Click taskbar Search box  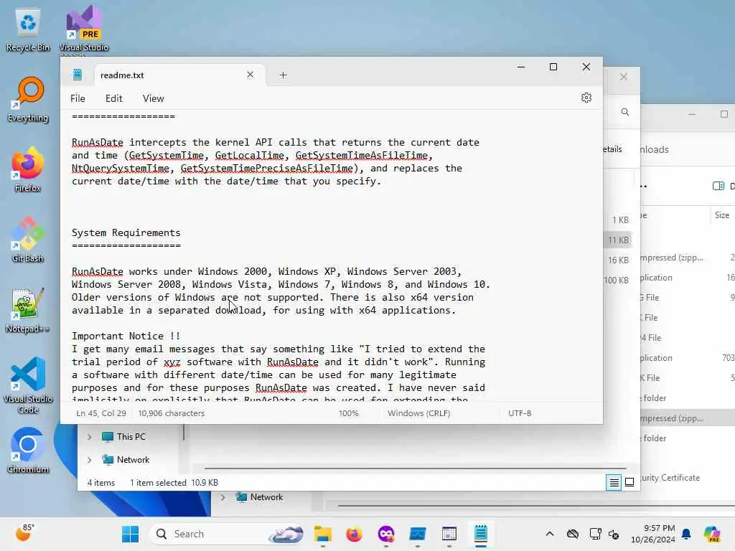228,534
